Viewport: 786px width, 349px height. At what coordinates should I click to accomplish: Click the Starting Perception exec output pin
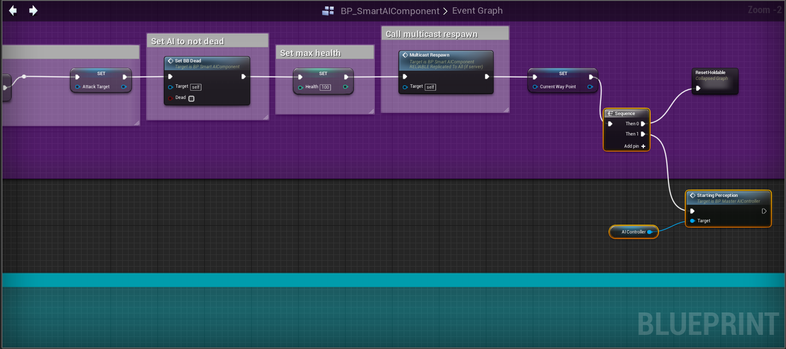(x=764, y=211)
